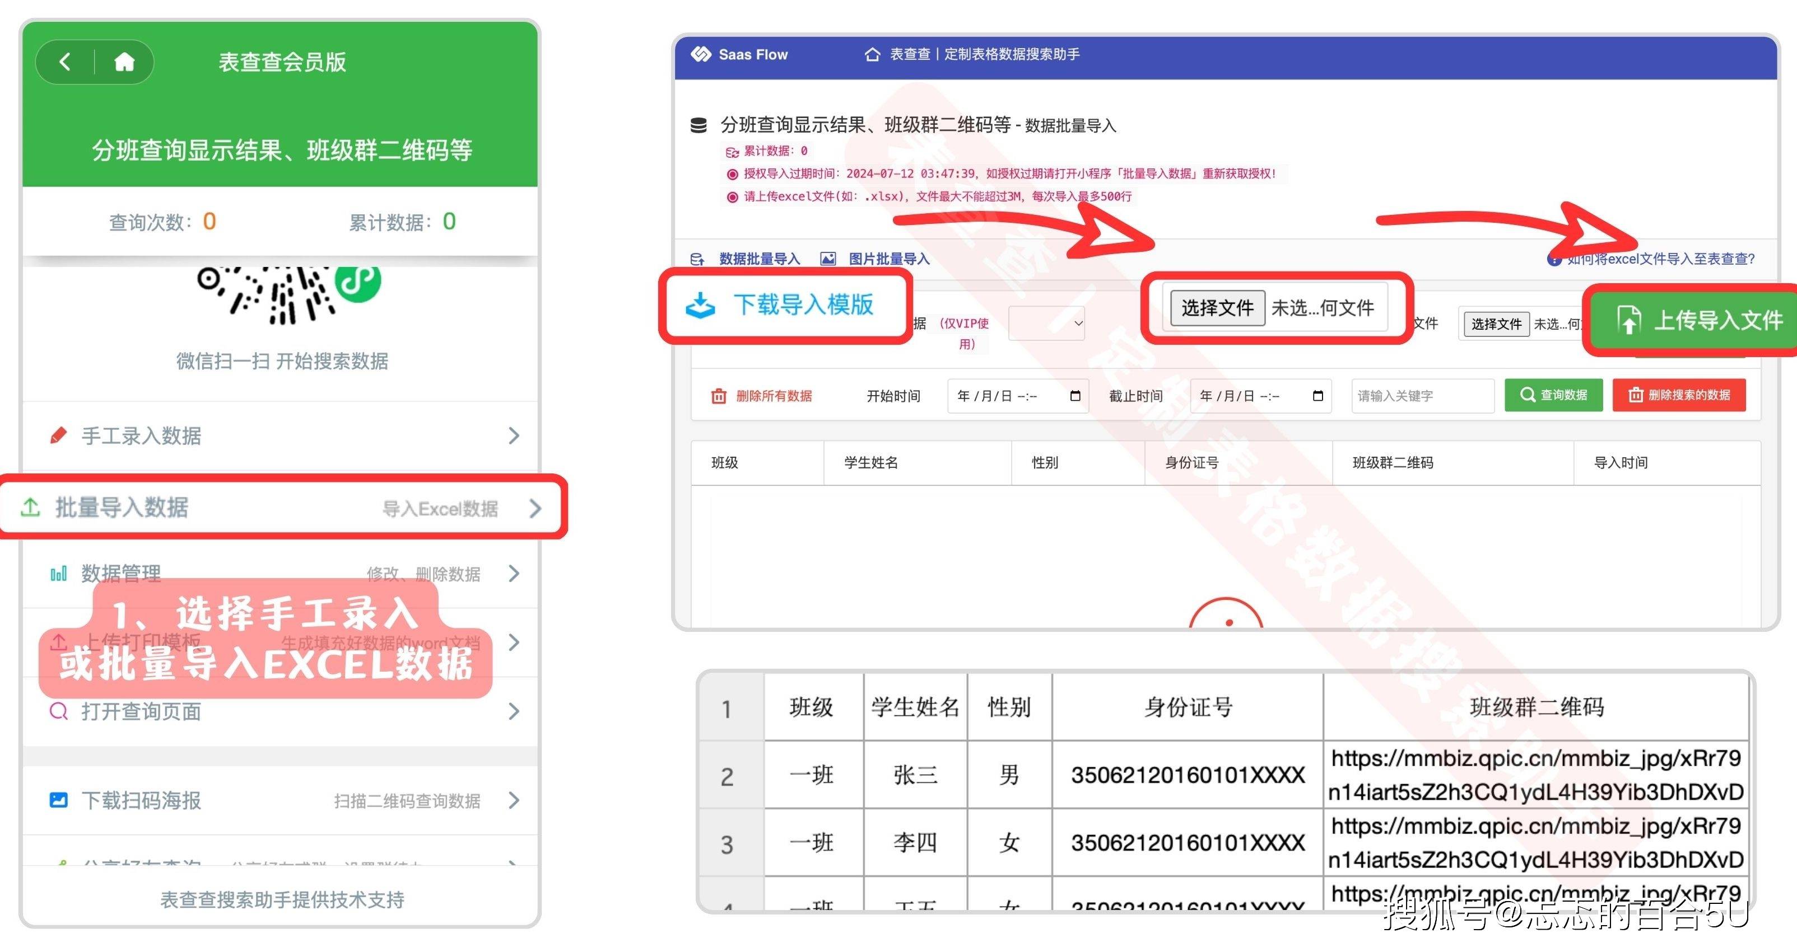Click the download icon on 下载导入模版
This screenshot has height=952, width=1797.
tap(700, 306)
